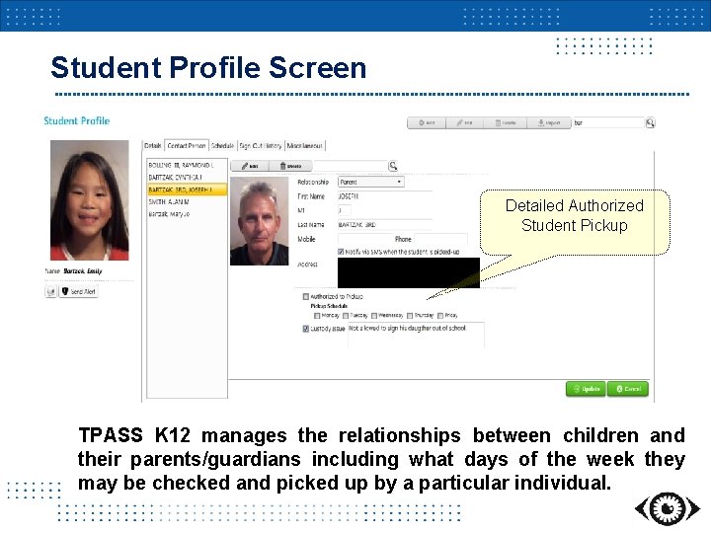
Task: Focus the student search field containing 'bar'
Action: 608,122
